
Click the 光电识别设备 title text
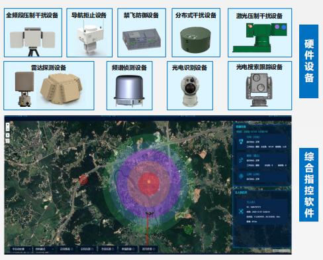point(189,68)
